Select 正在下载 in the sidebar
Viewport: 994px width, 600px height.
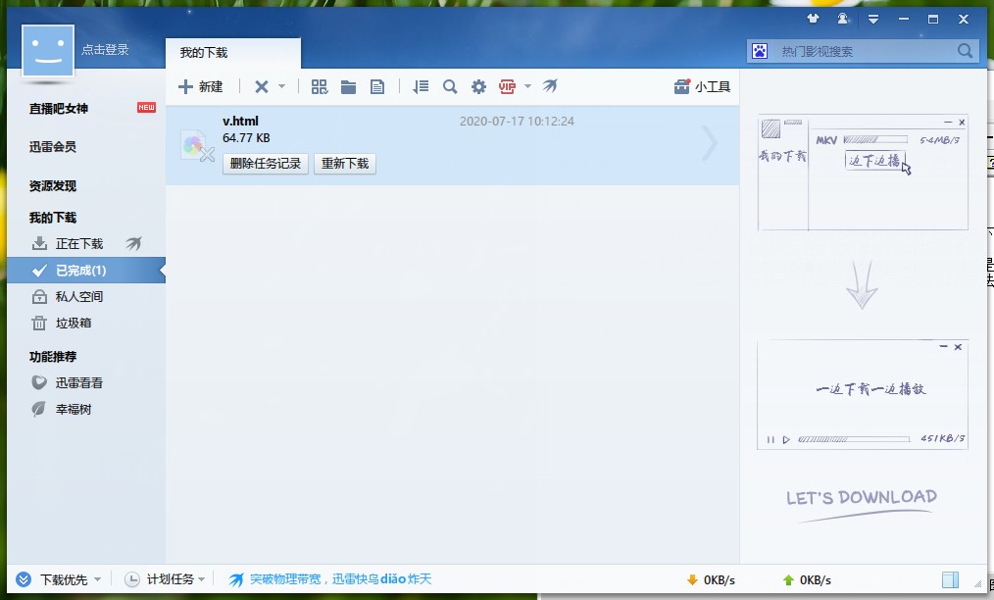tap(79, 243)
